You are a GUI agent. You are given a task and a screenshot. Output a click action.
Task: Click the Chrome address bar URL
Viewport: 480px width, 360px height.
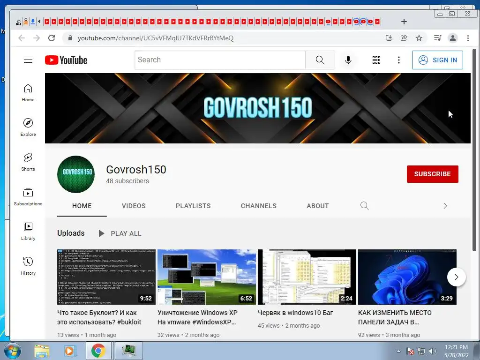(x=156, y=38)
